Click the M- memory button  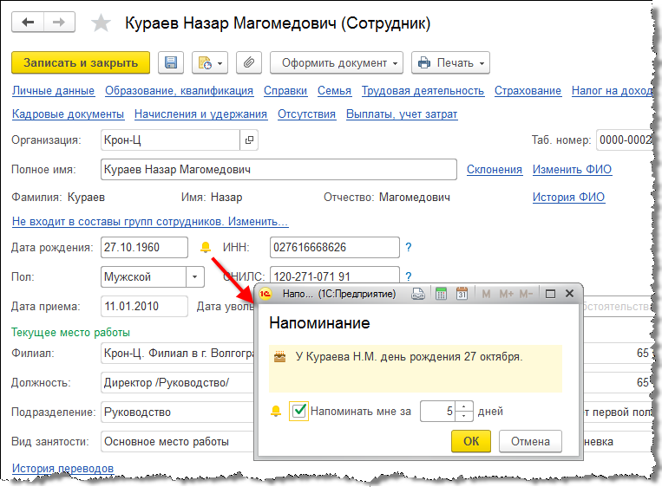click(x=526, y=294)
